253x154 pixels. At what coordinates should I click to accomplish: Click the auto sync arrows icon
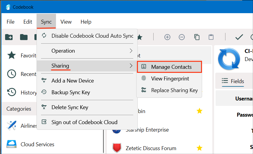click(44, 36)
